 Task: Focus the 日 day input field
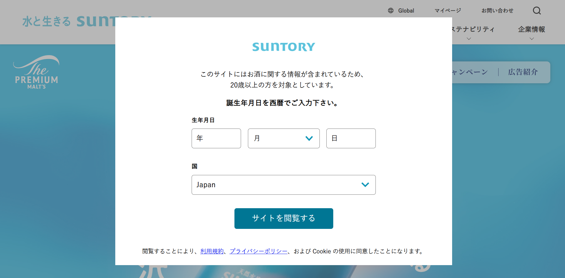[x=351, y=138]
